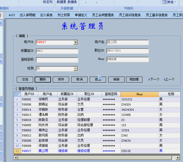
Task: Switch to the 出入库表 tab
Action: pos(46,15)
